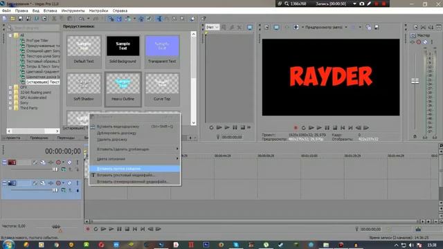This screenshot has width=443, height=249.
Task: Click the record button under the video preview
Action: pyautogui.click(x=296, y=128)
